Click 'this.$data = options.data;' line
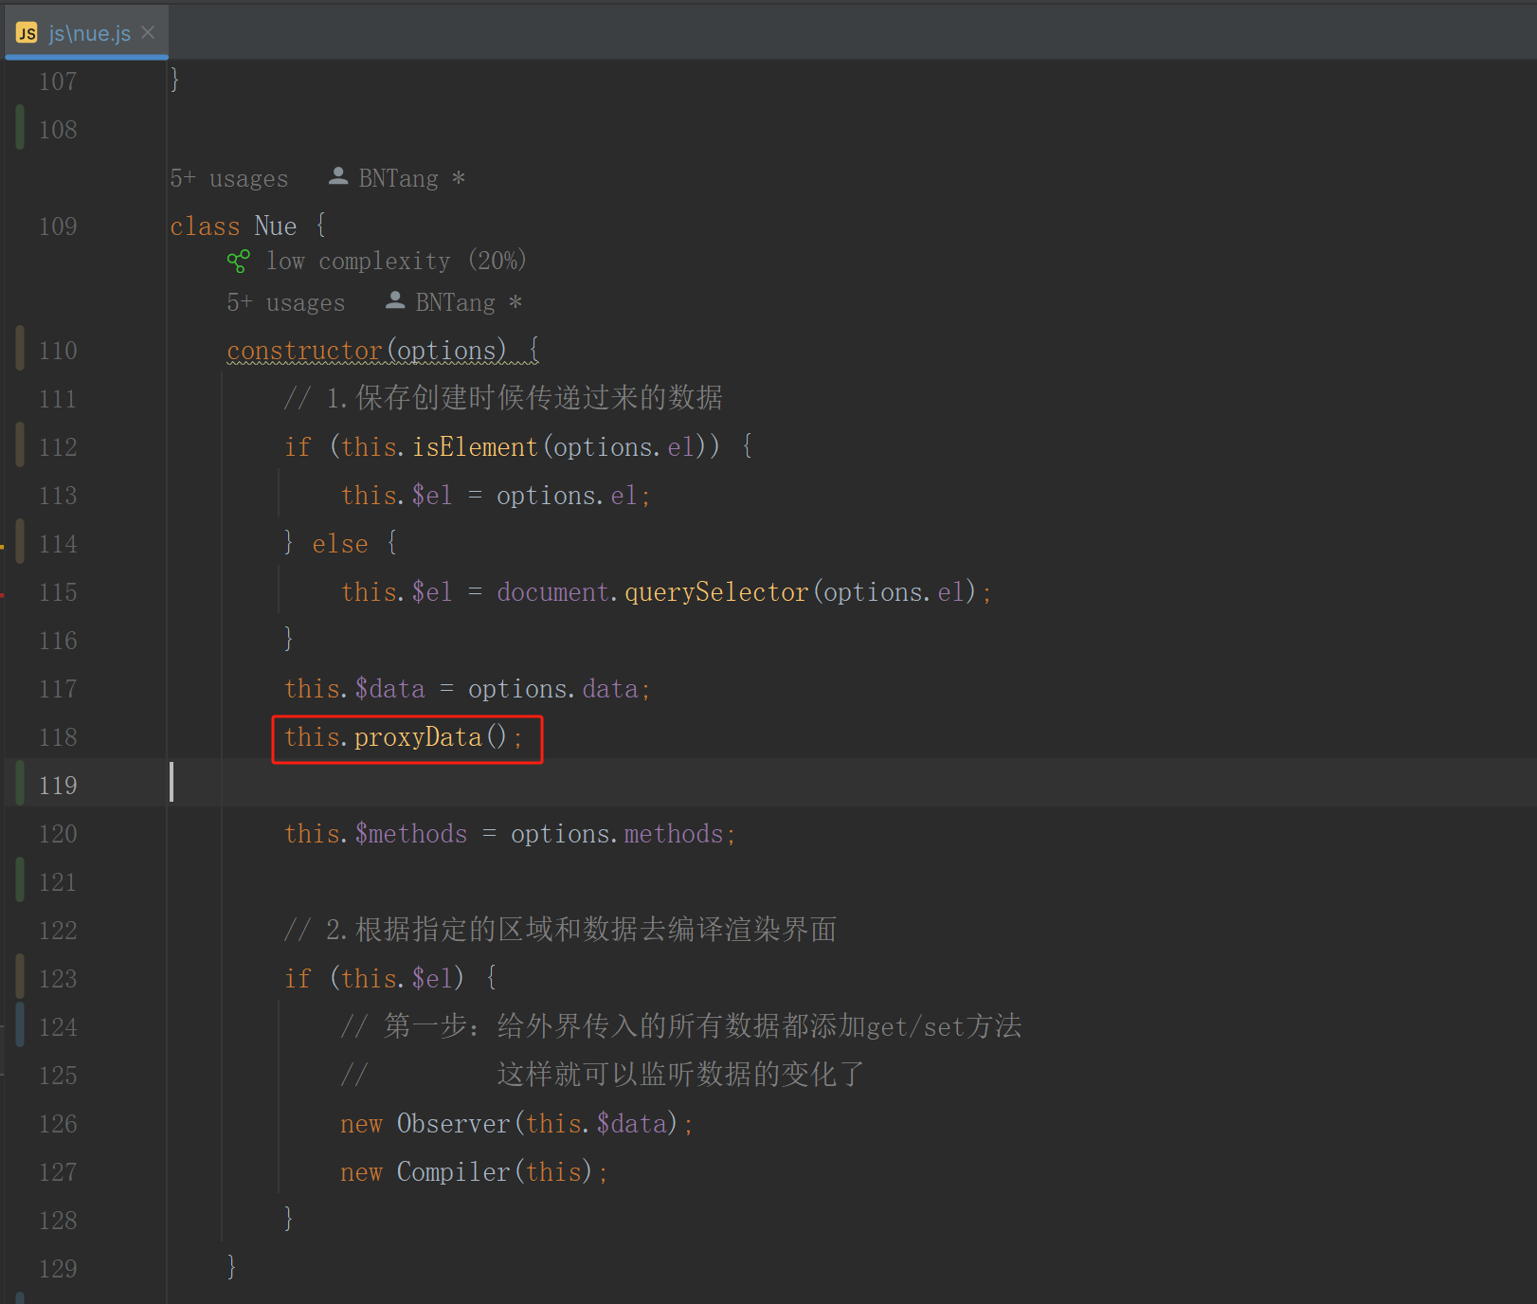Image resolution: width=1537 pixels, height=1304 pixels. pos(467,689)
